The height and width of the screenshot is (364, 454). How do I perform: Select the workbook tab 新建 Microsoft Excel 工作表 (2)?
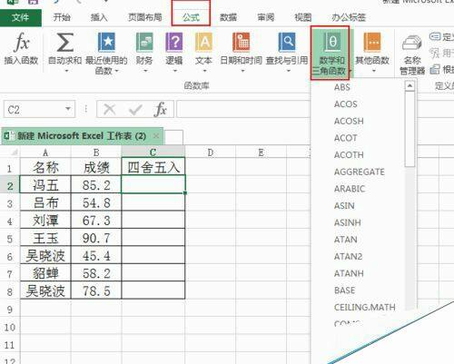[x=82, y=136]
